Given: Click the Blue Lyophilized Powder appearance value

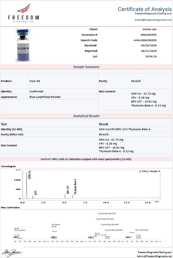Looking at the screenshot, I should click(x=45, y=97).
